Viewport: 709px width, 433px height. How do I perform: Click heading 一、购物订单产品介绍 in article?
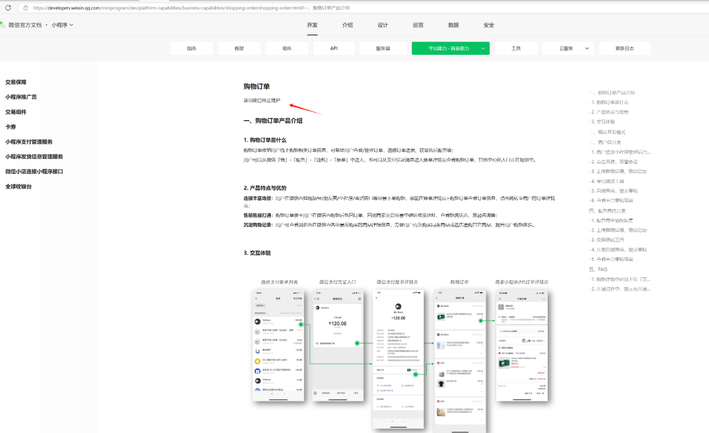coord(273,121)
